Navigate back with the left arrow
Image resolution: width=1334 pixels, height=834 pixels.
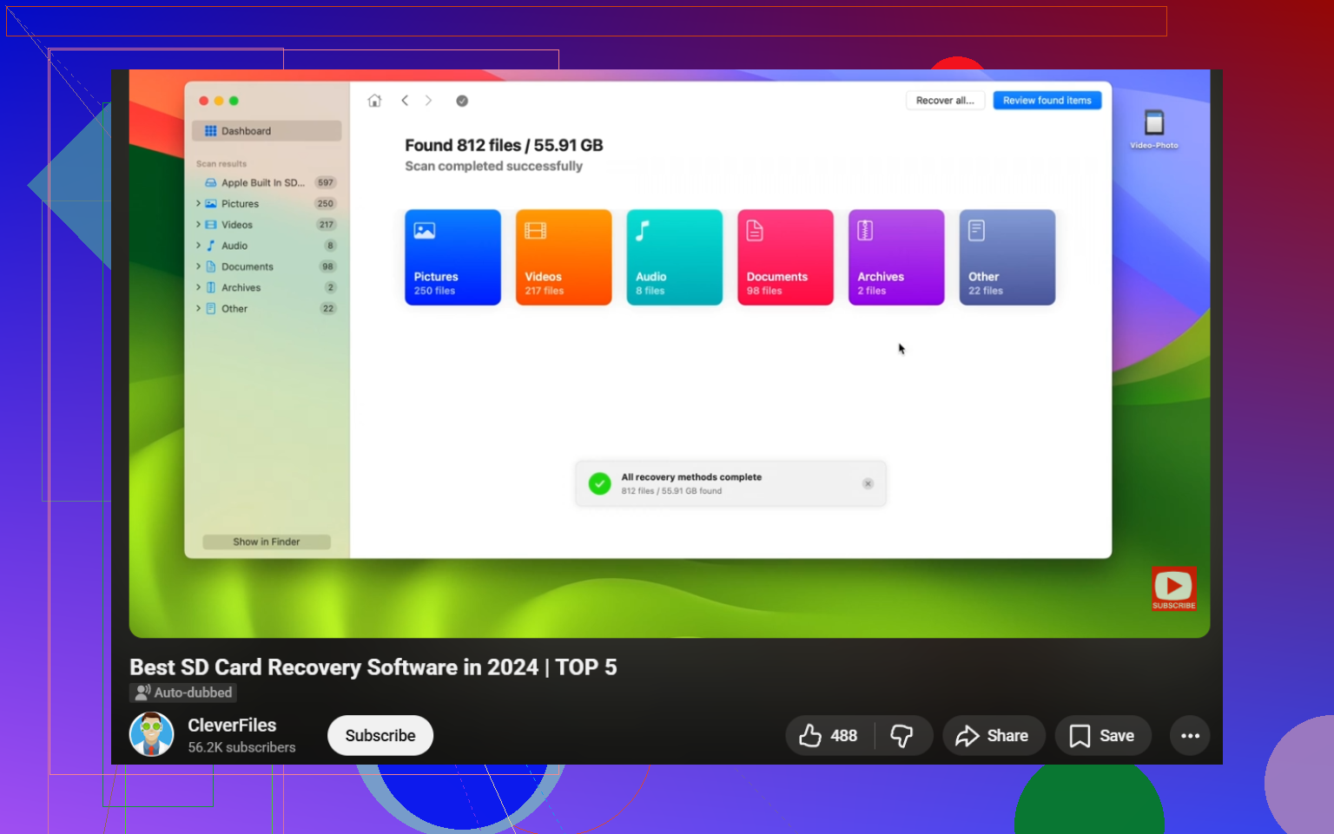point(405,101)
